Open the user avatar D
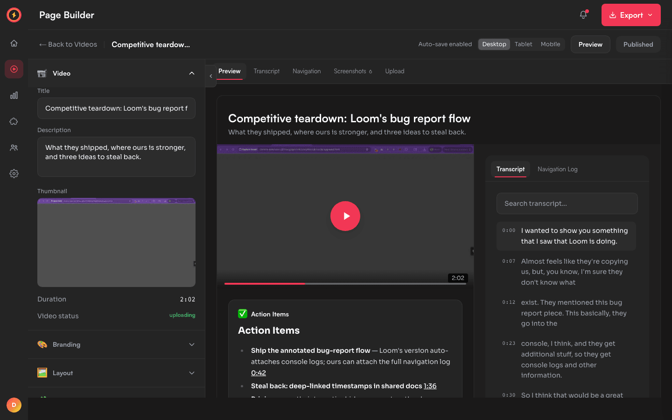This screenshot has height=420, width=672. [x=14, y=405]
